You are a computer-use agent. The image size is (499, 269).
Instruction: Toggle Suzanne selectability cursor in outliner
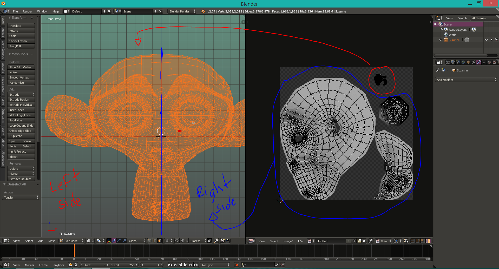[x=491, y=40]
